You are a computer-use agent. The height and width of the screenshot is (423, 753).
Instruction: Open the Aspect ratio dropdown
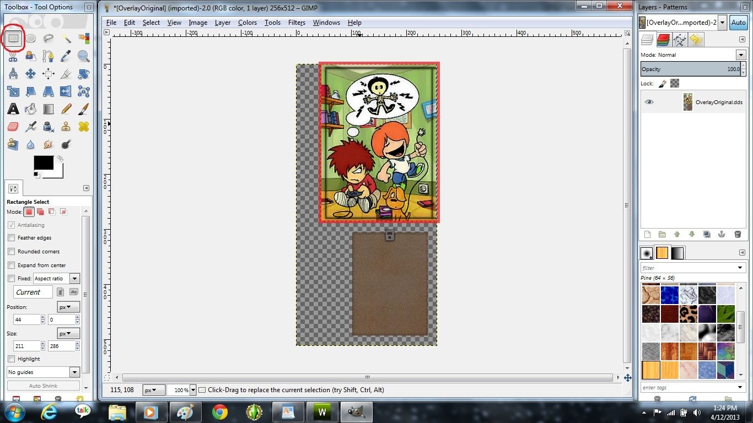click(56, 279)
